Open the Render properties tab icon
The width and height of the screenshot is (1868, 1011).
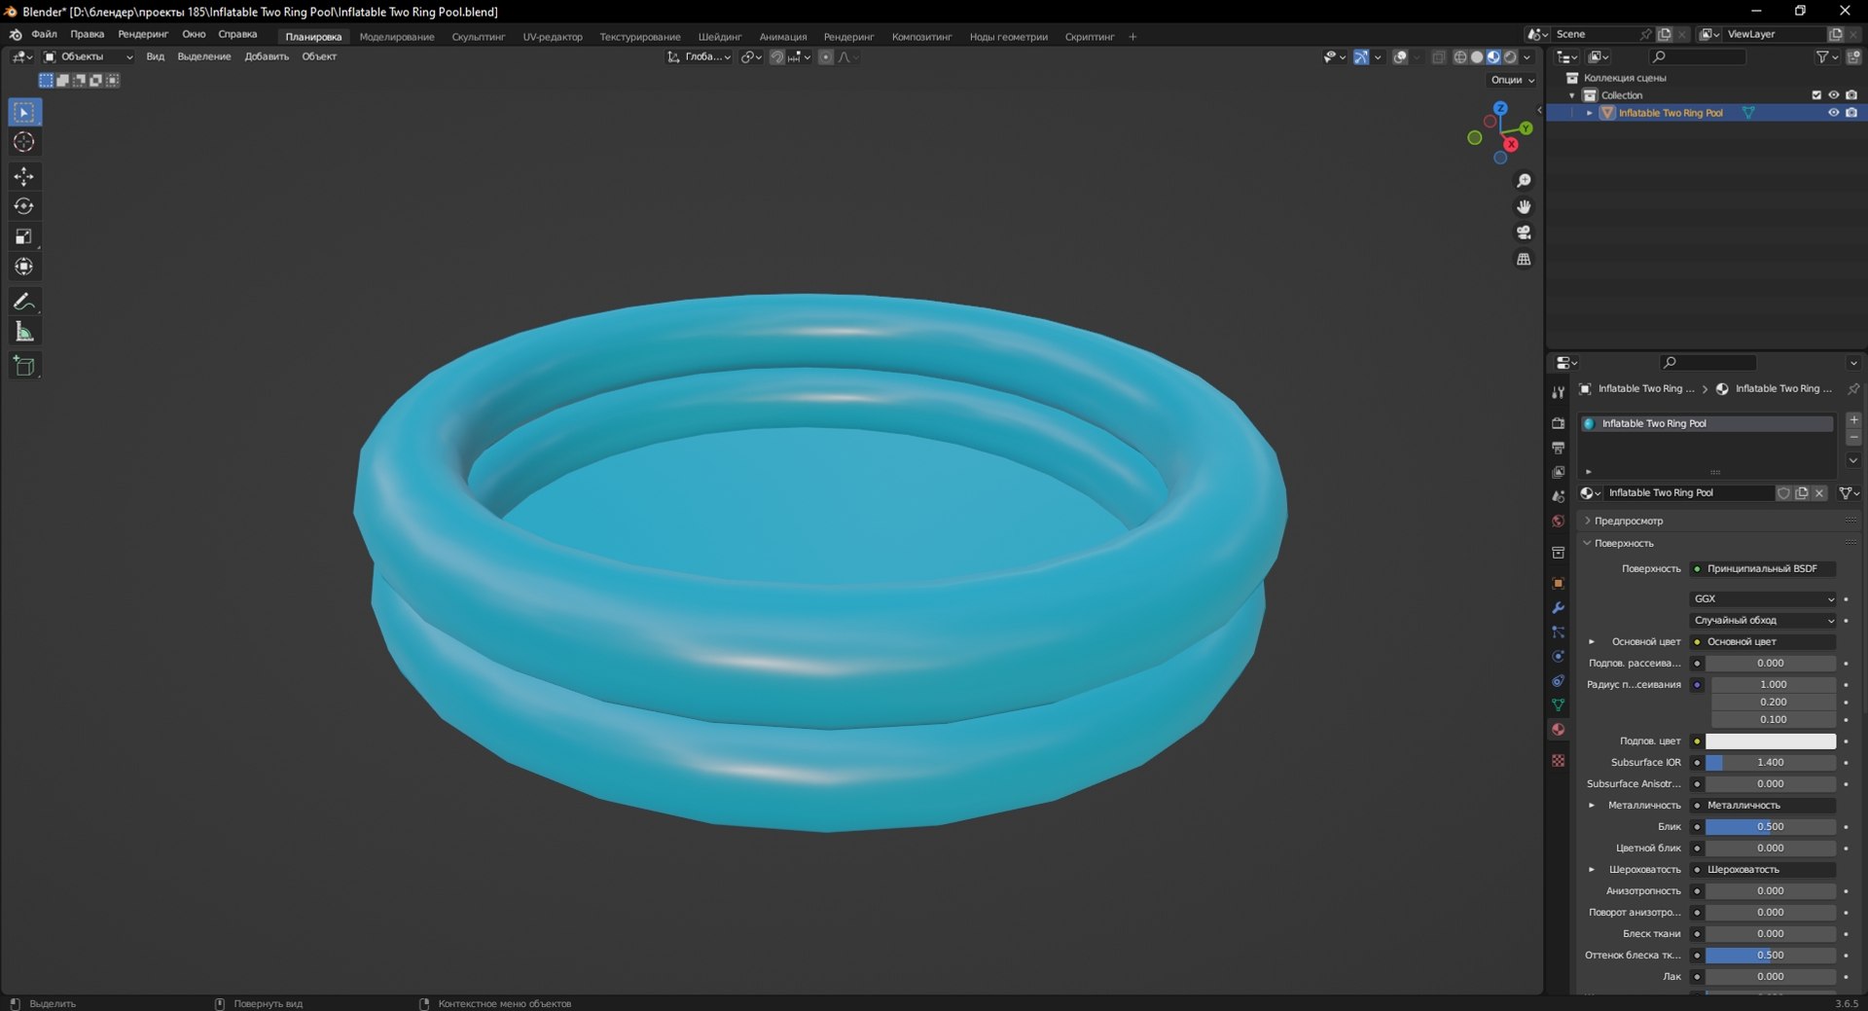[x=1558, y=423]
